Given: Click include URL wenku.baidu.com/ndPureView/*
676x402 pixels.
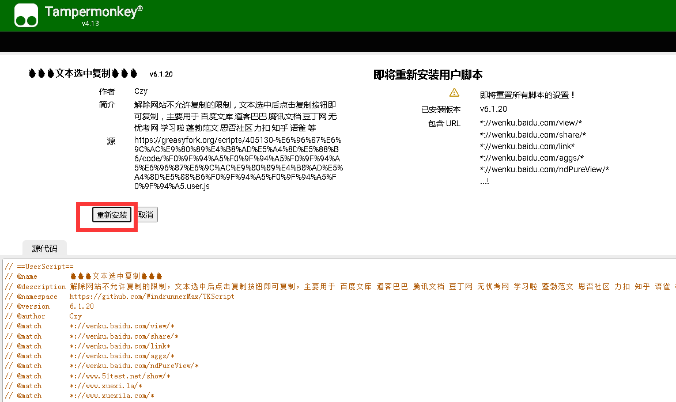Looking at the screenshot, I should pyautogui.click(x=545, y=169).
